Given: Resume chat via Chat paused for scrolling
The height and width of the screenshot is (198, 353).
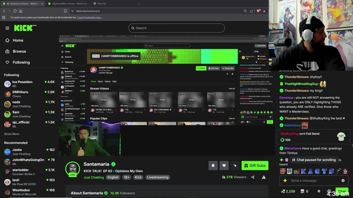Looking at the screenshot, I should (x=314, y=160).
